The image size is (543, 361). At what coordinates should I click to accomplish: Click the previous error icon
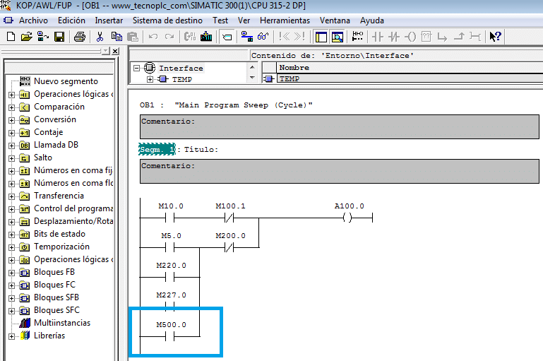tap(285, 36)
